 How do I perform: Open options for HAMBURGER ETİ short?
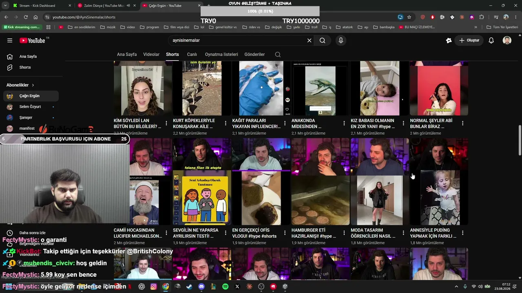pyautogui.click(x=344, y=233)
